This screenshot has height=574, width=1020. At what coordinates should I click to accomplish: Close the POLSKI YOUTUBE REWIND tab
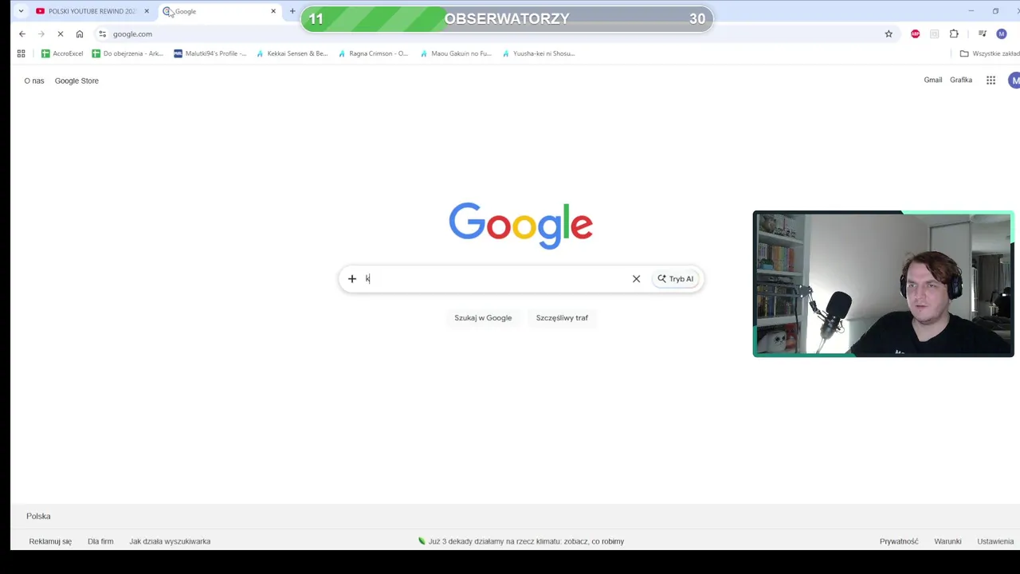click(x=147, y=11)
